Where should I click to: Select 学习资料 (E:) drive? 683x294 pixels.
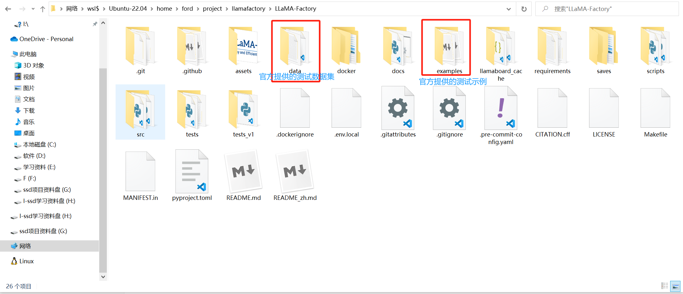(39, 167)
